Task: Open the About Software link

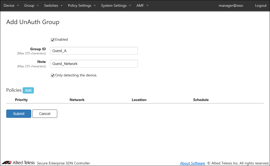Action: pyautogui.click(x=192, y=163)
